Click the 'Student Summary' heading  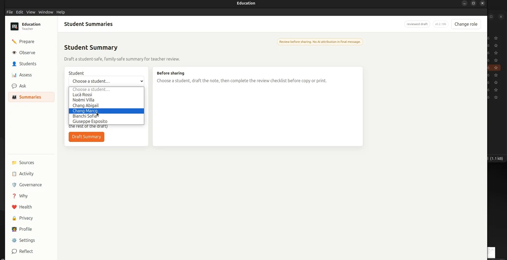point(91,48)
